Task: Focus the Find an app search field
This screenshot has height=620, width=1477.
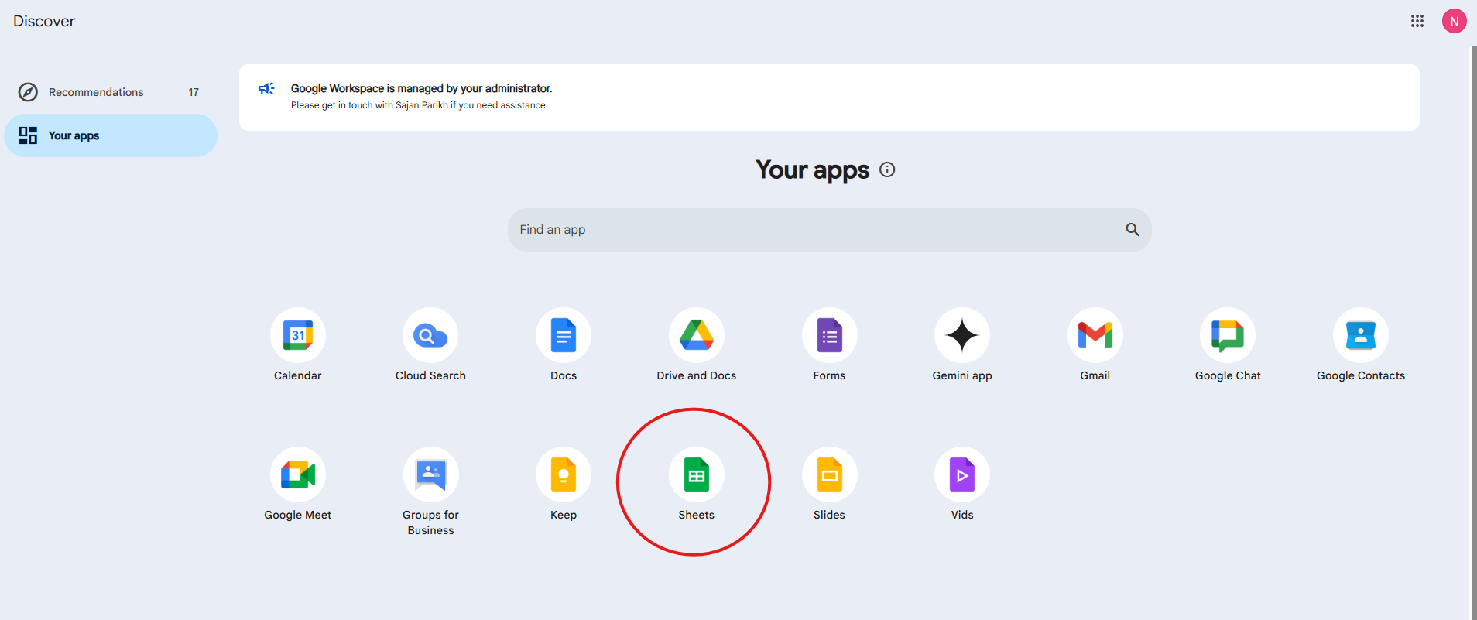Action: (830, 229)
